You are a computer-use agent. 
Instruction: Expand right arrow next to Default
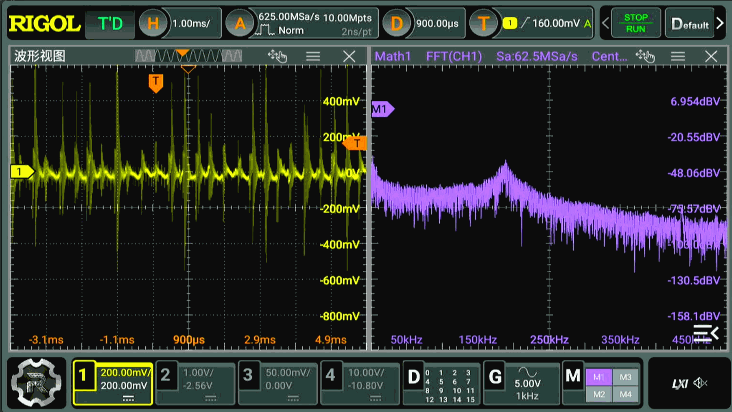(x=720, y=24)
